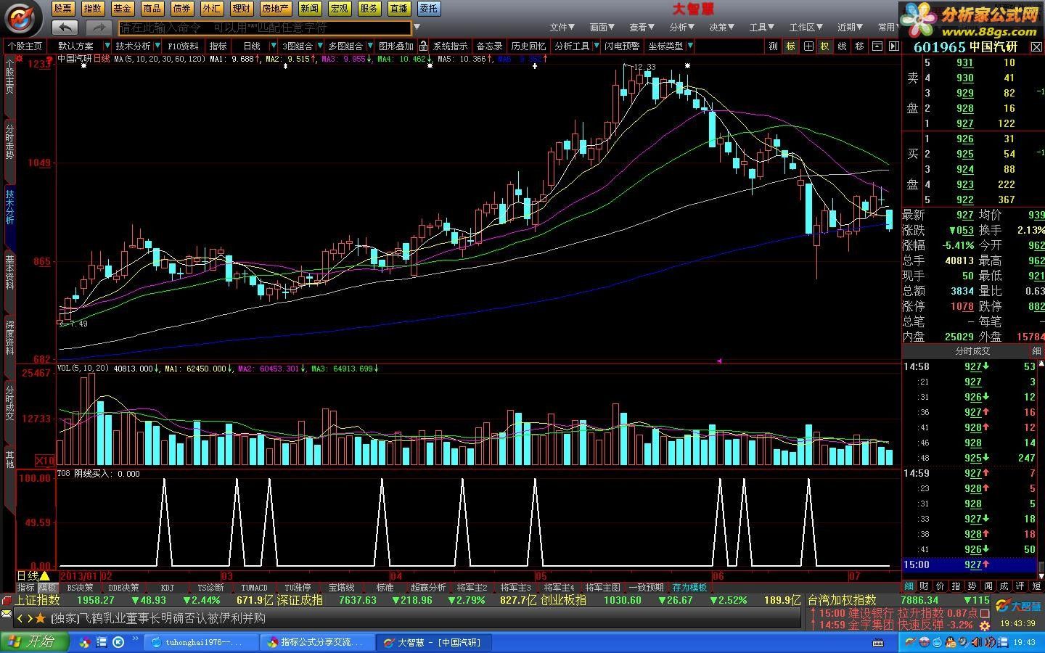Open the 画面 menu
This screenshot has height=653, width=1045.
click(602, 28)
